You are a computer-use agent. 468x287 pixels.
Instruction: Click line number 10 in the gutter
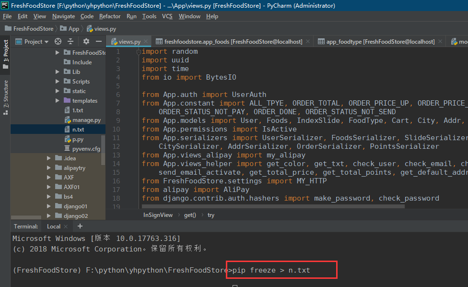point(116,129)
